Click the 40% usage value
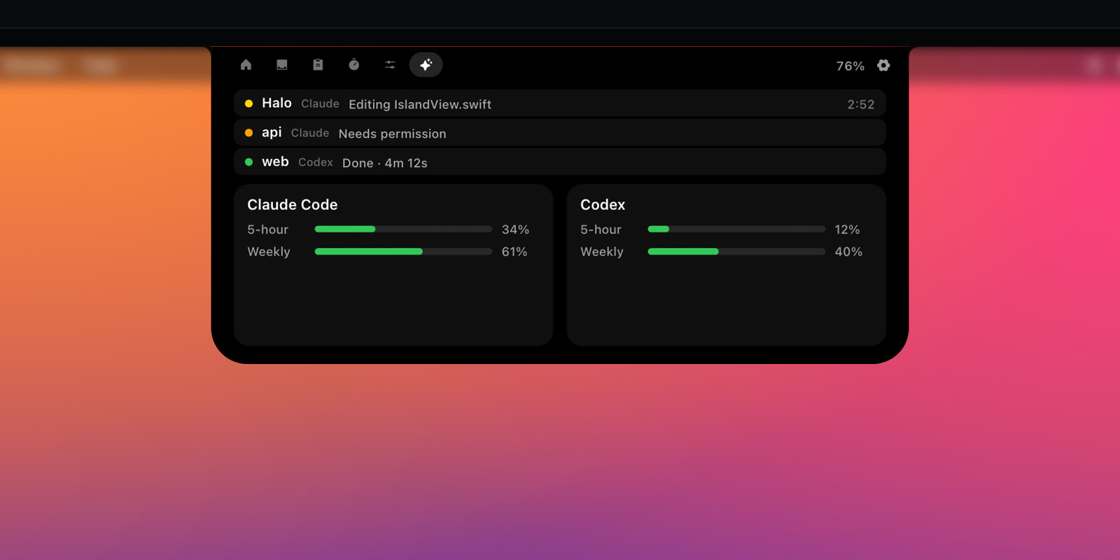Image resolution: width=1120 pixels, height=560 pixels. click(848, 252)
